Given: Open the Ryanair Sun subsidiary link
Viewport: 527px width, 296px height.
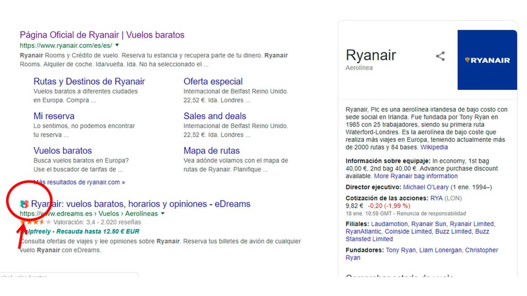Looking at the screenshot, I should coord(429,224).
